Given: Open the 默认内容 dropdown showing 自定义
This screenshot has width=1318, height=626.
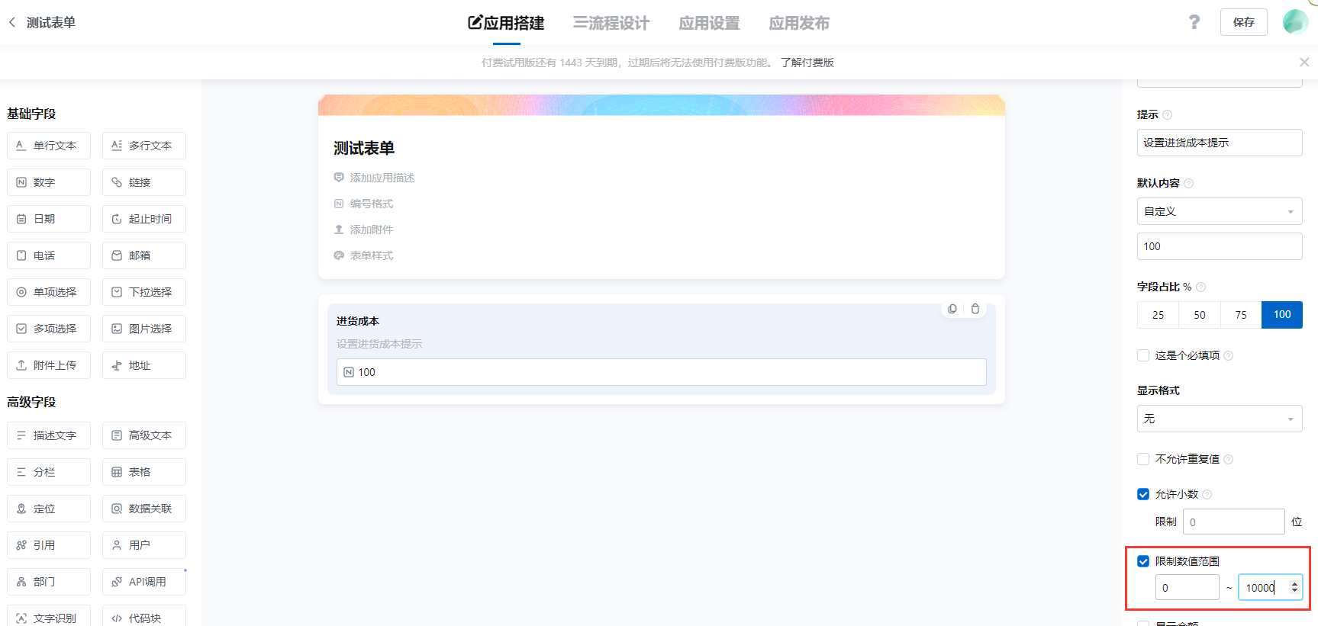Looking at the screenshot, I should (1220, 211).
